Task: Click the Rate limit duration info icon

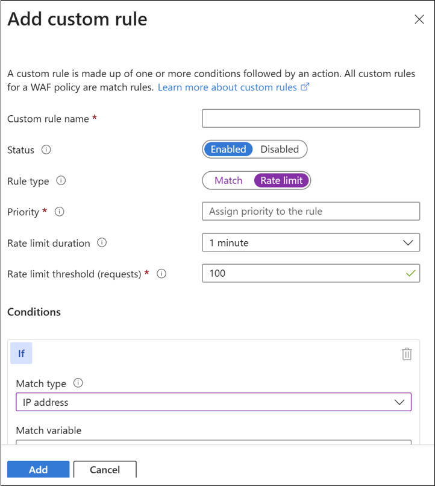Action: pyautogui.click(x=102, y=243)
